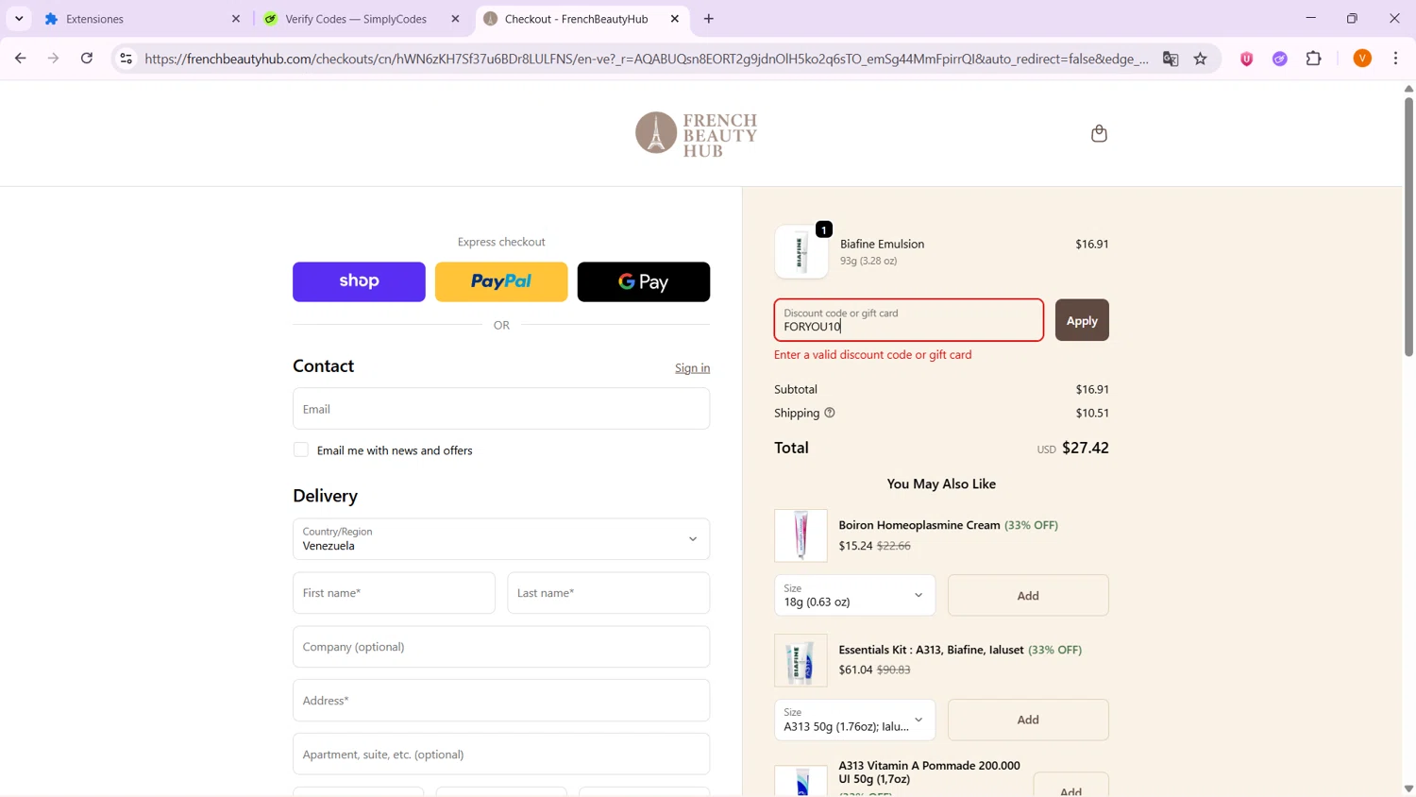The width and height of the screenshot is (1416, 797).
Task: Click the Essentials Kit product title
Action: pyautogui.click(x=931, y=650)
